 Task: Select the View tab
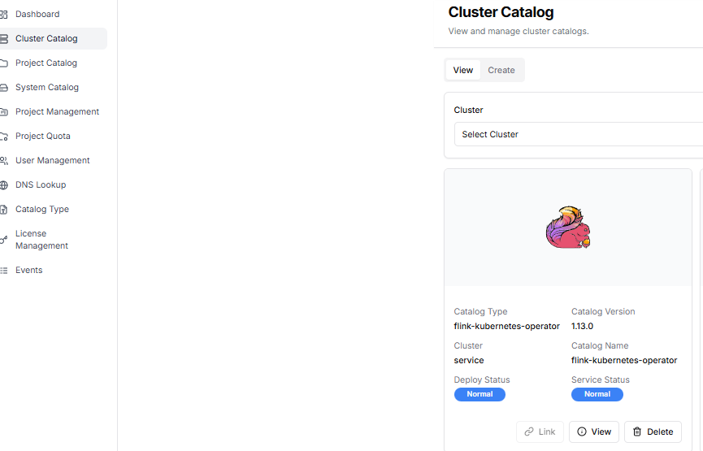pyautogui.click(x=462, y=70)
